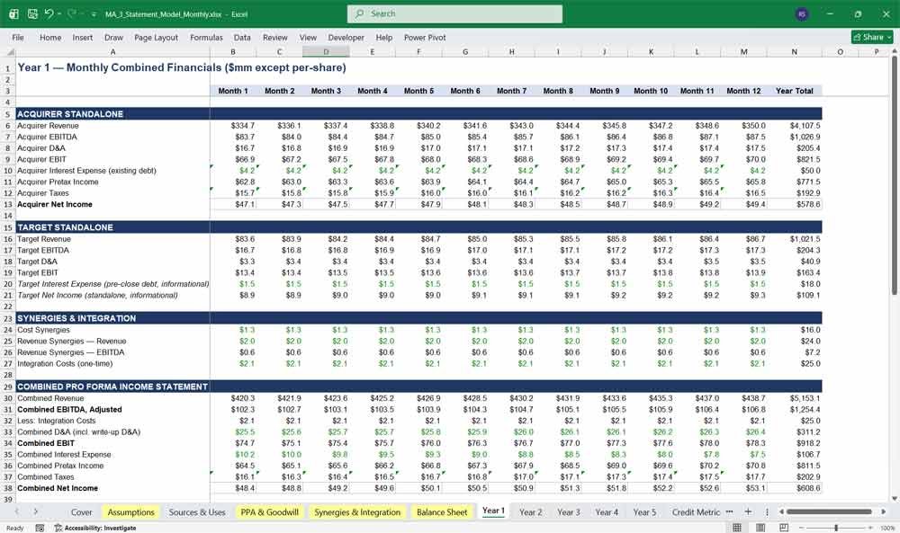
Task: Open Customize Quick Access Toolbar dropdown
Action: [x=94, y=14]
